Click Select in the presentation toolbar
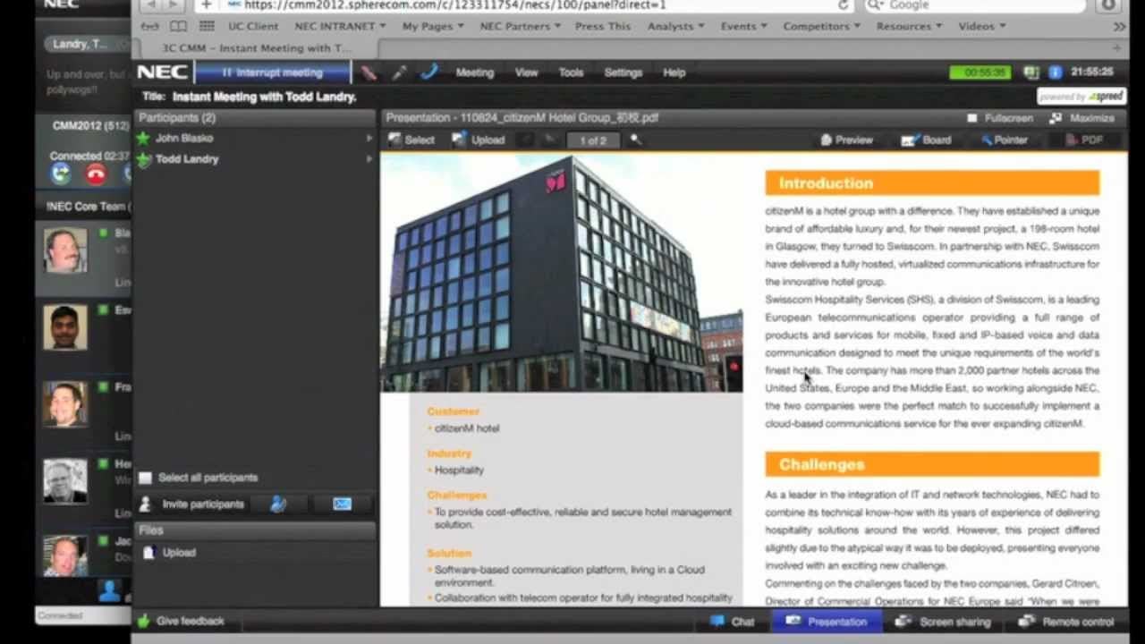The height and width of the screenshot is (644, 1145). tap(412, 140)
